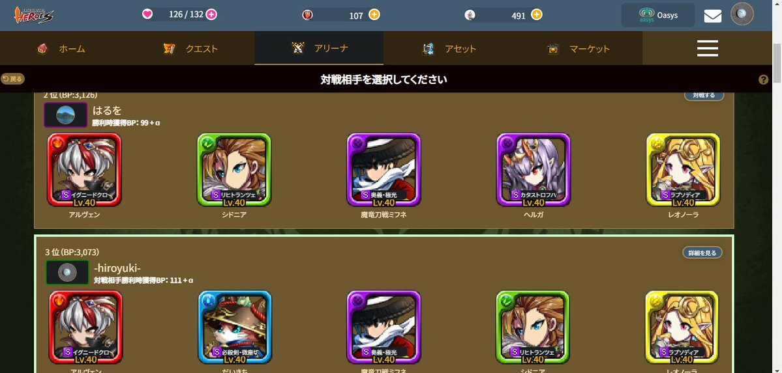Add stamina with the pink plus icon

pyautogui.click(x=211, y=14)
